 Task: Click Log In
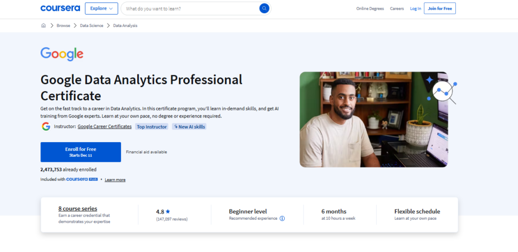(x=416, y=9)
